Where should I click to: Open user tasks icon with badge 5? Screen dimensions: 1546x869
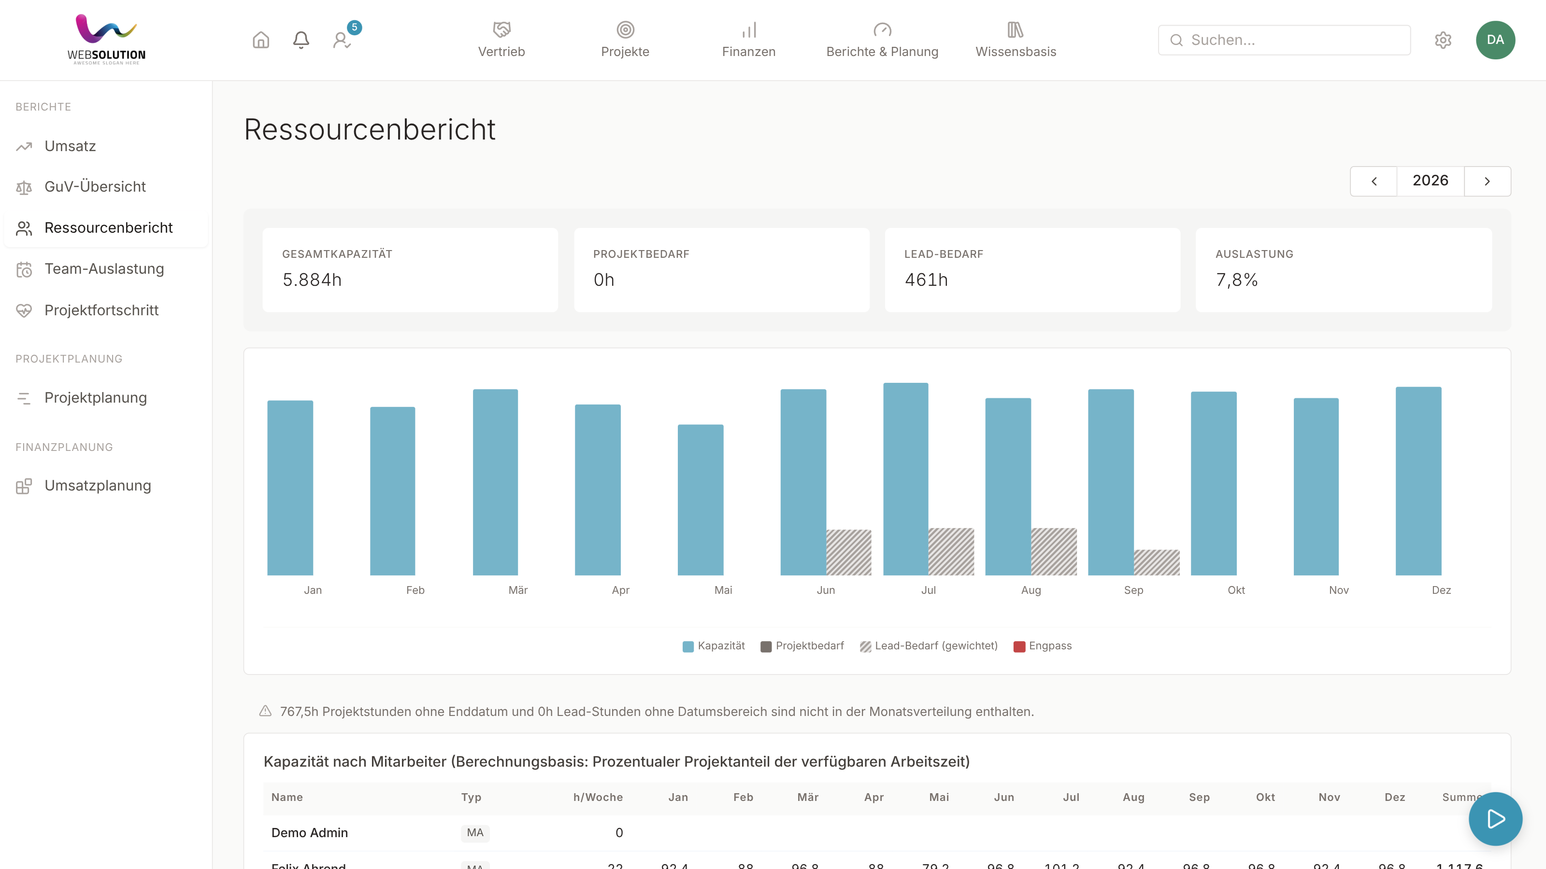pyautogui.click(x=343, y=40)
